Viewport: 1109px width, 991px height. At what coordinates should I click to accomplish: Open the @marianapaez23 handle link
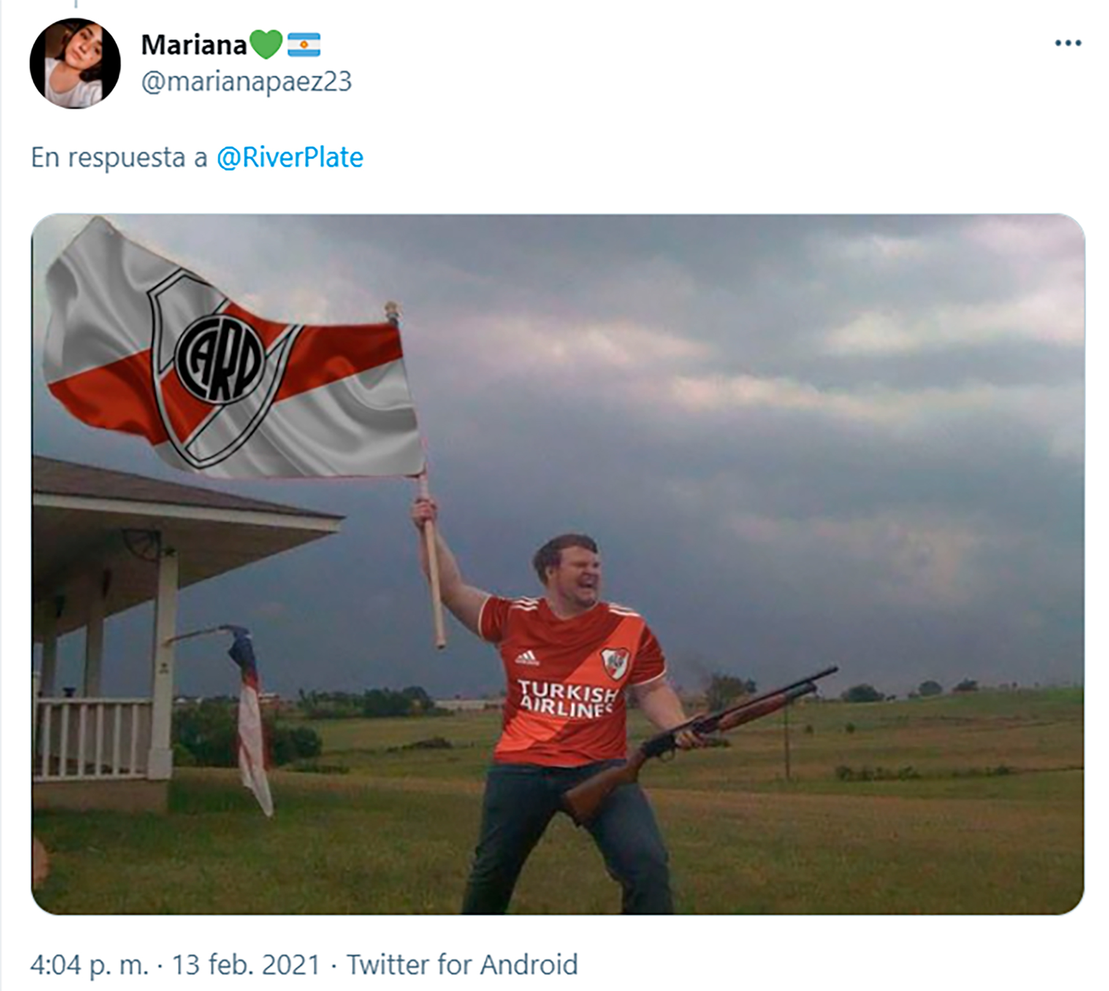pos(247,81)
